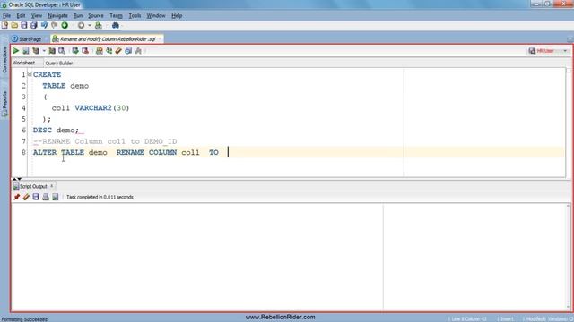Open the Help menu
This screenshot has height=322, width=574.
click(177, 16)
